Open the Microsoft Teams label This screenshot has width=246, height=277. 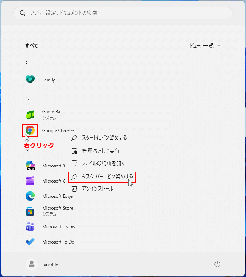59,227
